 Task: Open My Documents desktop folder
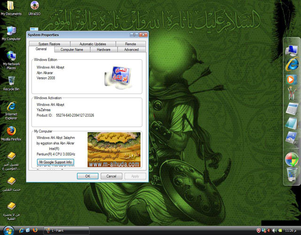11,8
